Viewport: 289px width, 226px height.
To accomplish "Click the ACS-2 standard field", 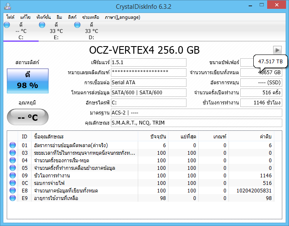I will pyautogui.click(x=197, y=113).
